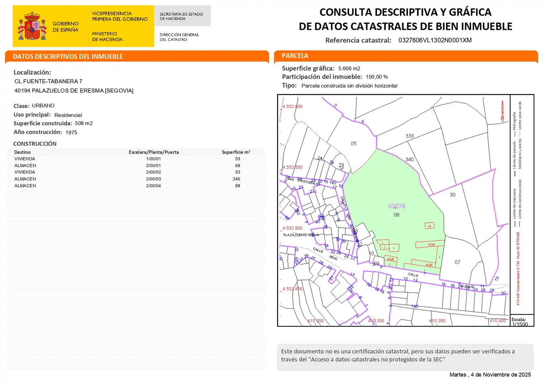Screen dimensions: 544x384
Task: Click the surface value 68 in the table
Action: pos(238,166)
